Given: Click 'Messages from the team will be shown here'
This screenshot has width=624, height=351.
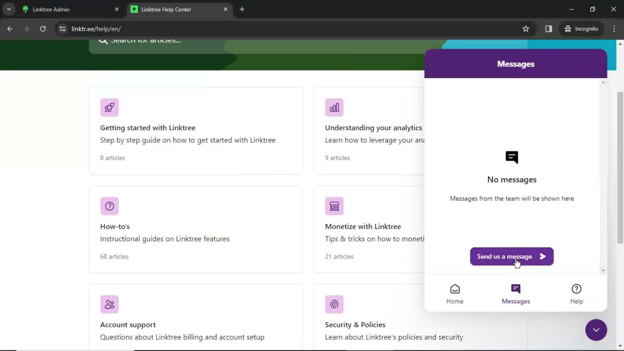Looking at the screenshot, I should pyautogui.click(x=512, y=198).
